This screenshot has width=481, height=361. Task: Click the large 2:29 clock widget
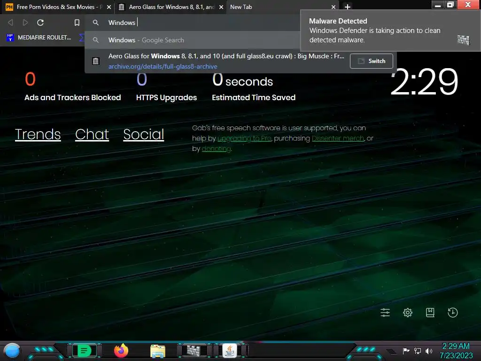click(x=424, y=82)
